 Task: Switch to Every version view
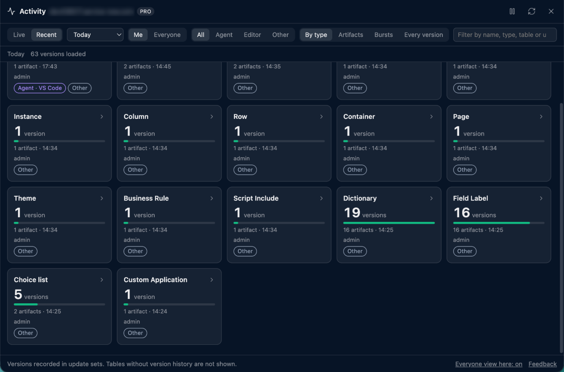point(423,35)
